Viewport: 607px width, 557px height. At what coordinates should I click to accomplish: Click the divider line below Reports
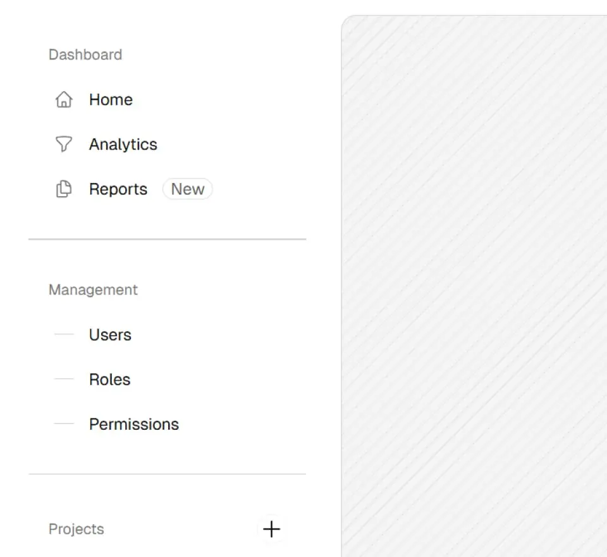point(167,239)
